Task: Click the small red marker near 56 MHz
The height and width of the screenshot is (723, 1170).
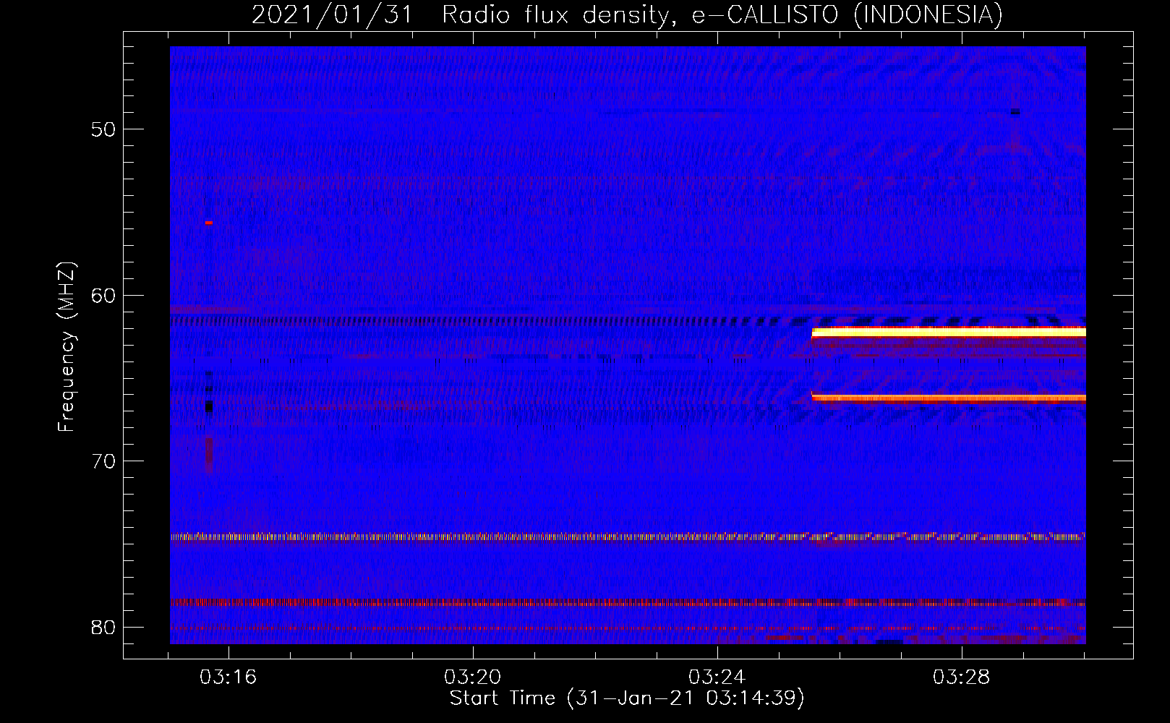Action: (x=208, y=223)
